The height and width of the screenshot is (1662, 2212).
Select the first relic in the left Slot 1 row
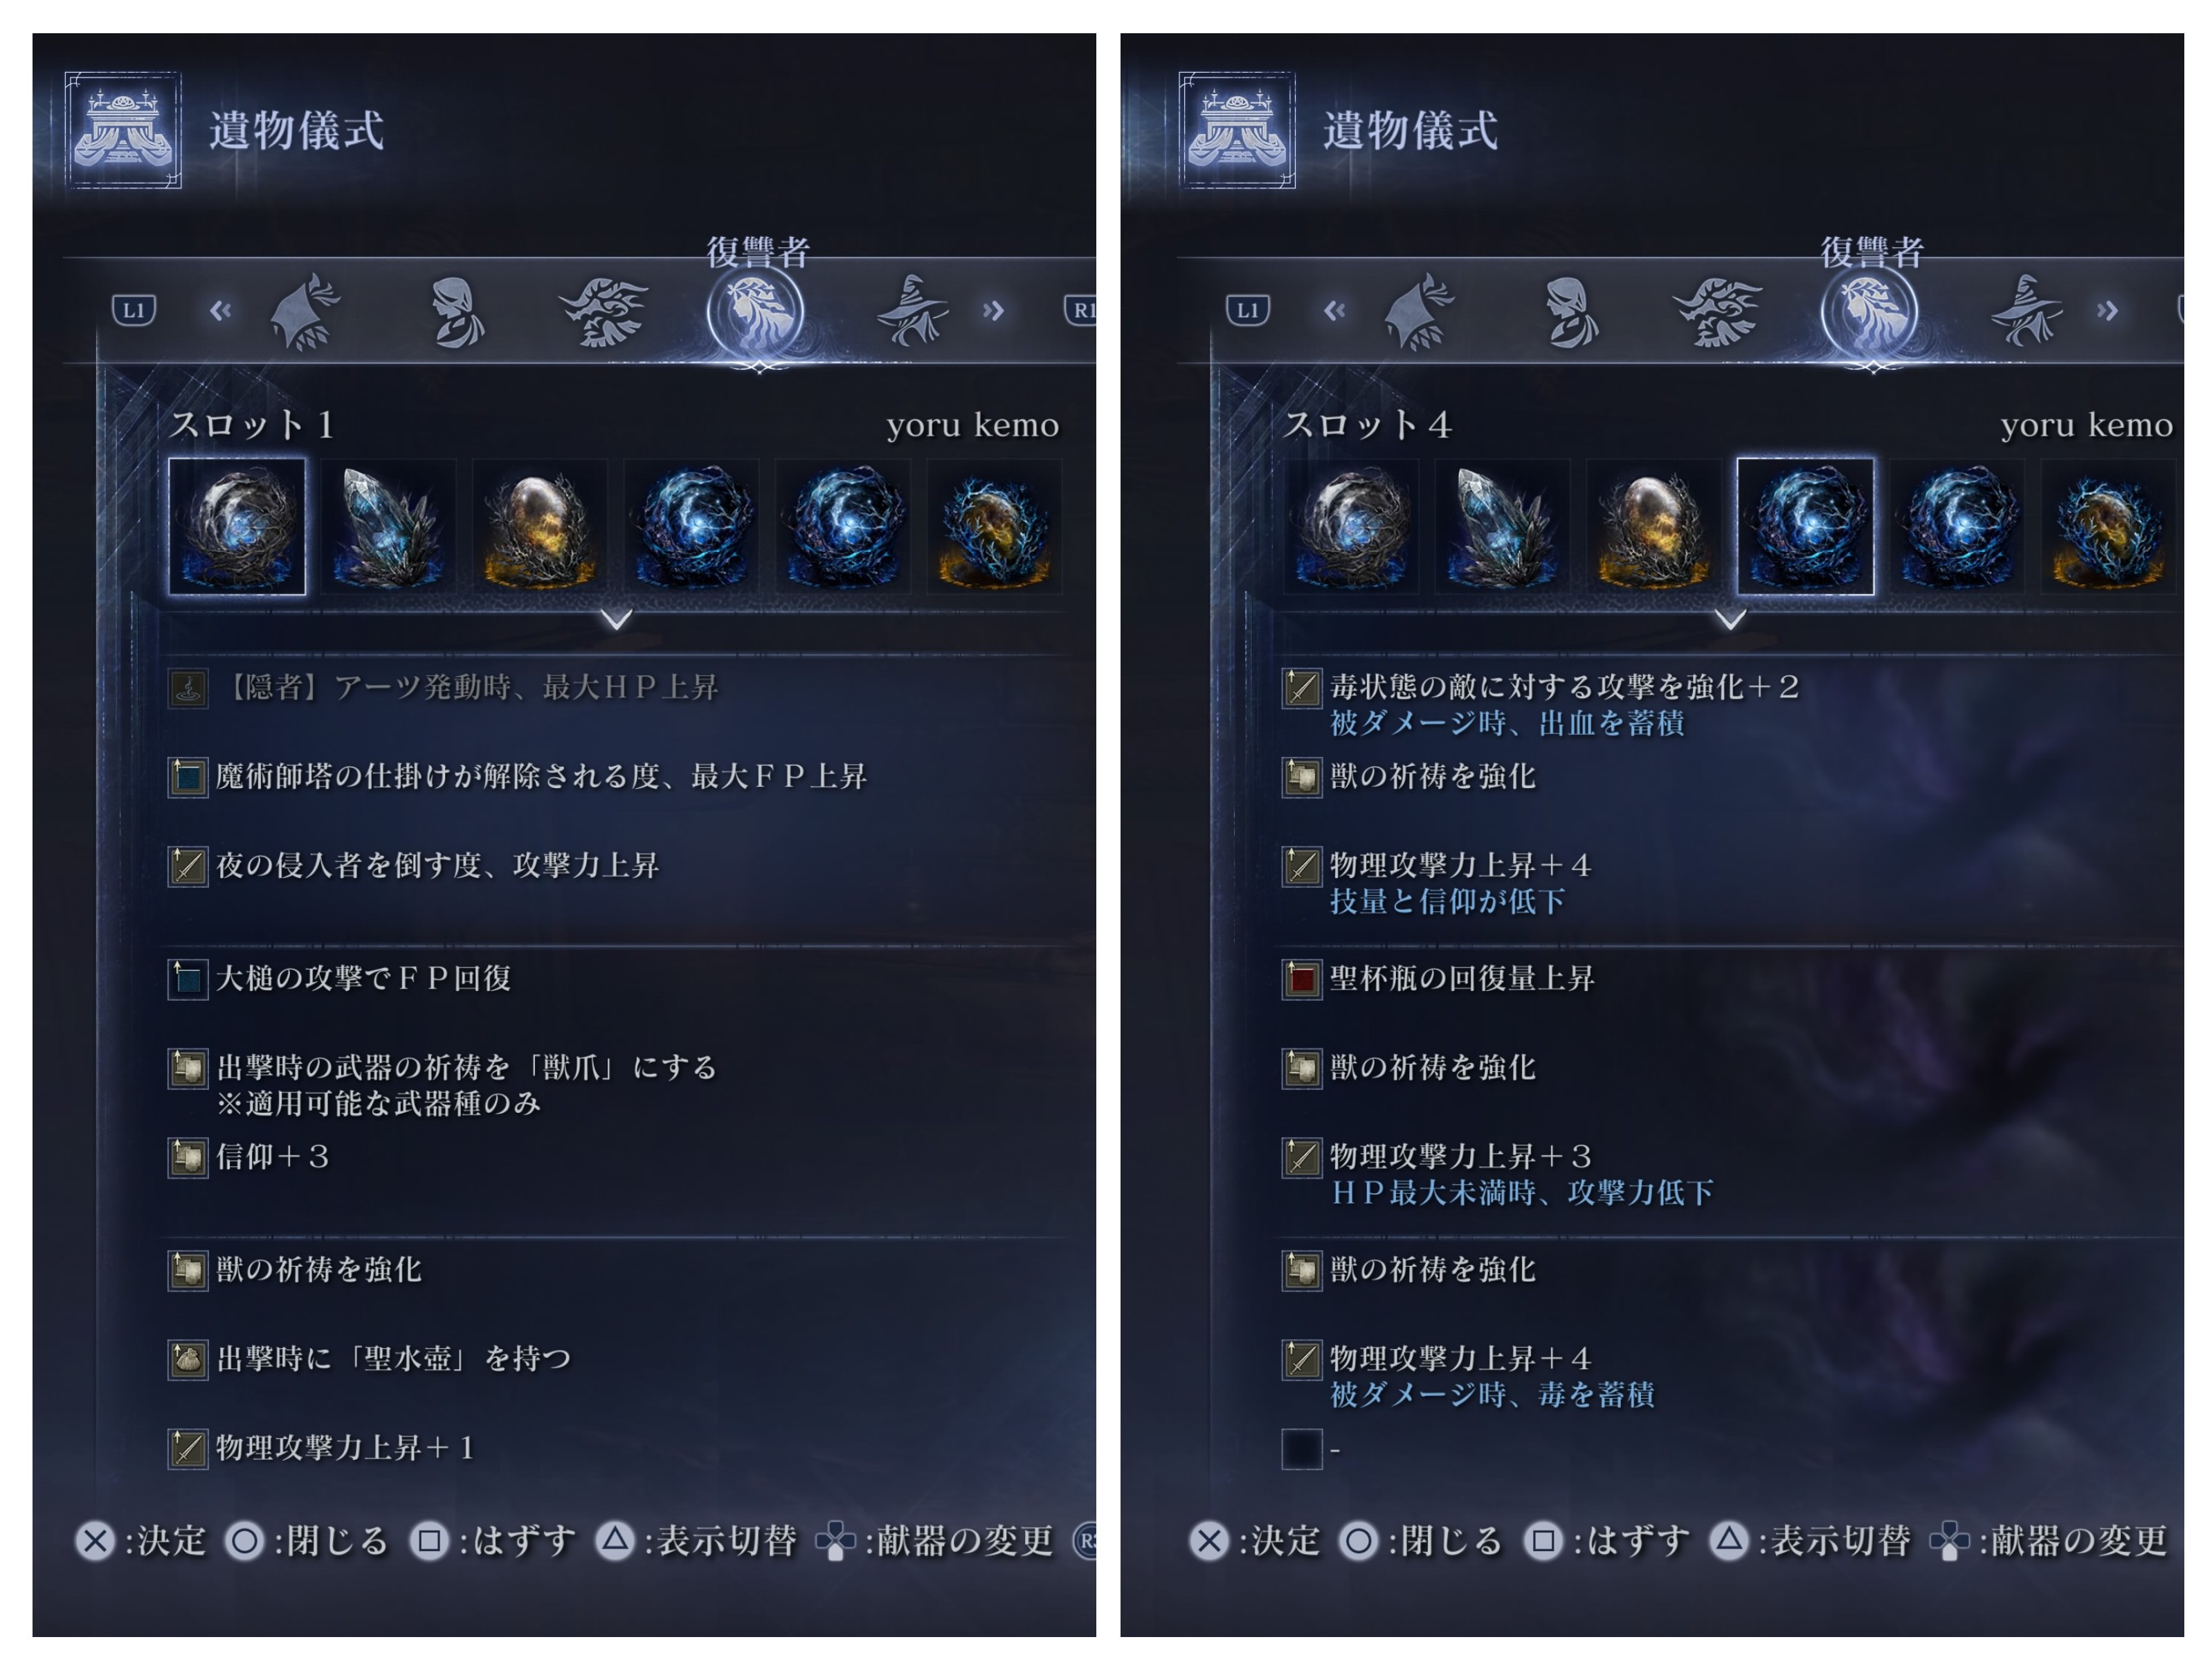pos(237,526)
